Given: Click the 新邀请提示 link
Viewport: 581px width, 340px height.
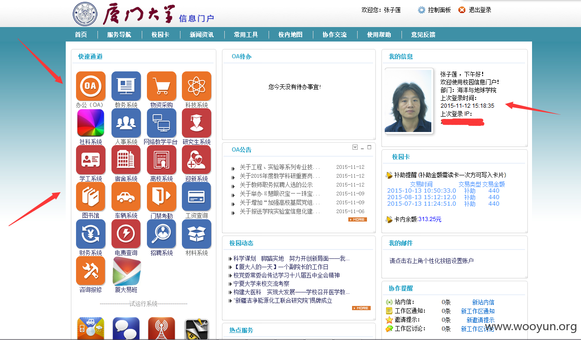Looking at the screenshot, I should (x=480, y=320).
